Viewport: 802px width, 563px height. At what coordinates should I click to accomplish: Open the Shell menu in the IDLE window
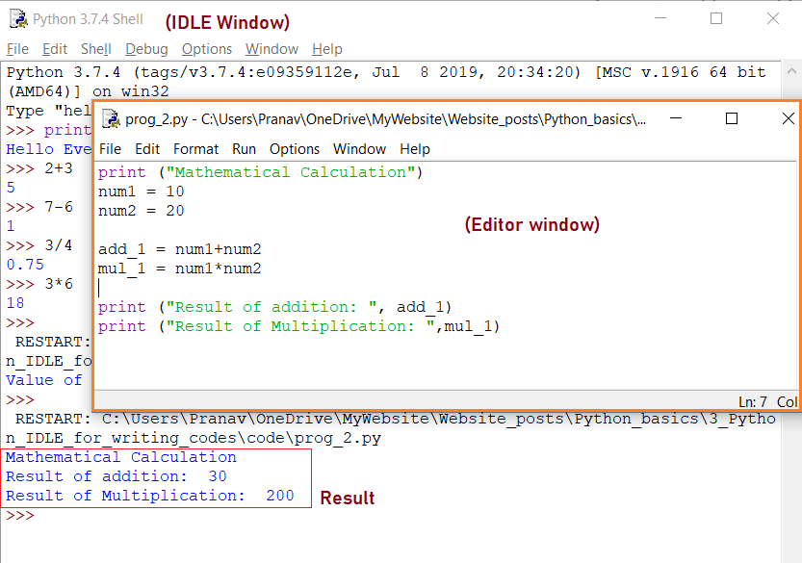pyautogui.click(x=95, y=49)
